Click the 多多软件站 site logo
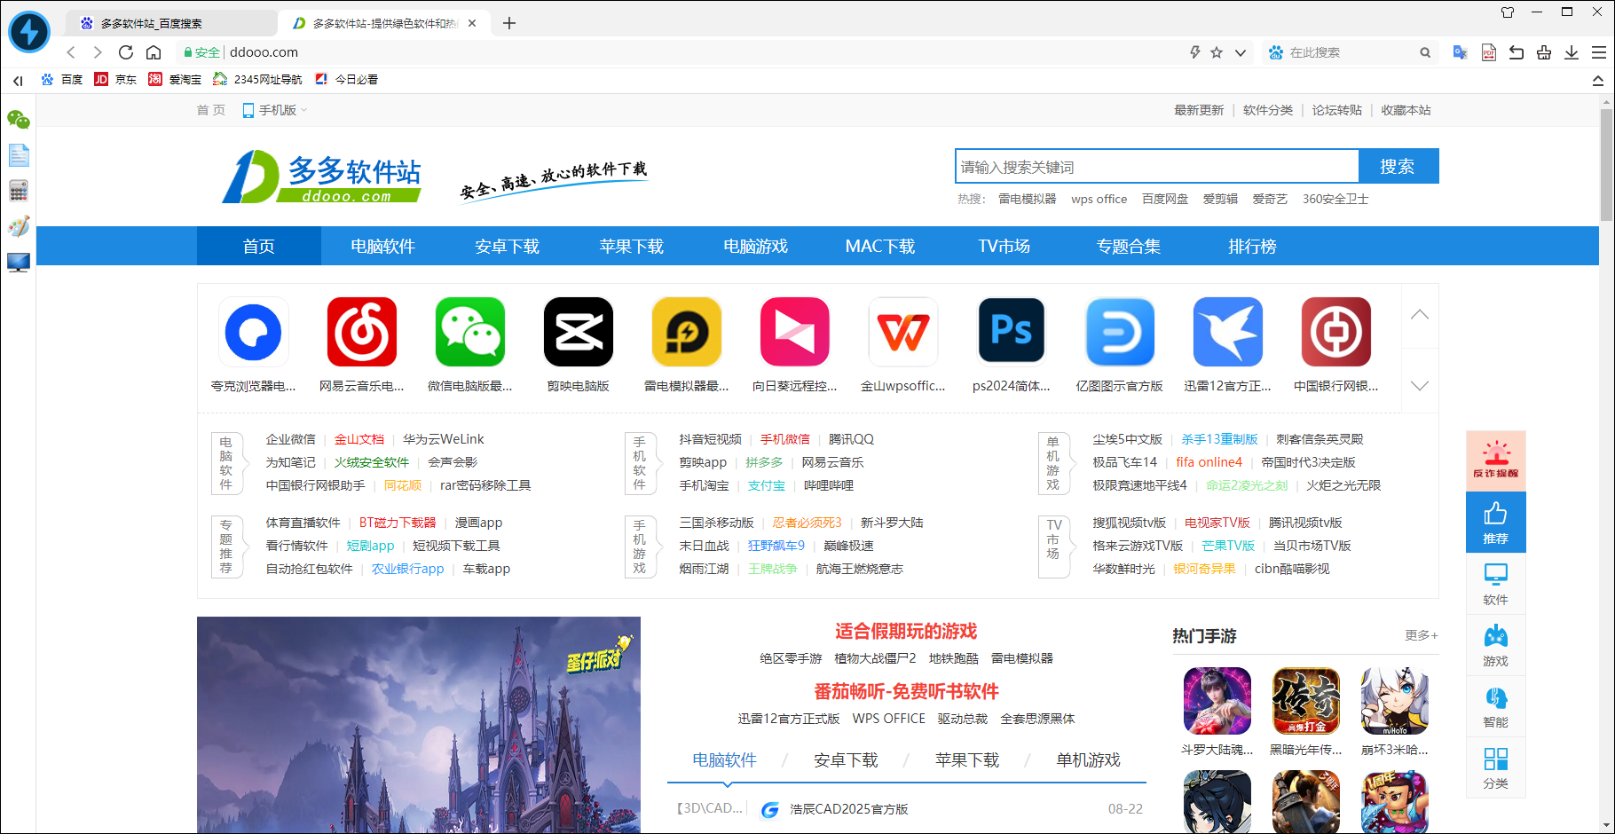Screen dimensions: 1615x834 click(x=321, y=176)
